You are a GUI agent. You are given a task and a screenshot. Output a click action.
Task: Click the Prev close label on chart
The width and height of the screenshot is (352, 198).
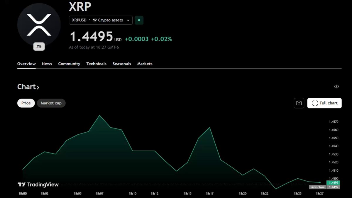(317, 187)
